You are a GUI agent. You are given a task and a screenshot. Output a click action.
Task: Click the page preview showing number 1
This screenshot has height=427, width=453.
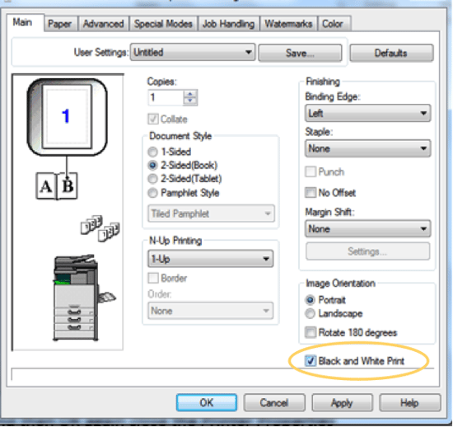click(67, 117)
